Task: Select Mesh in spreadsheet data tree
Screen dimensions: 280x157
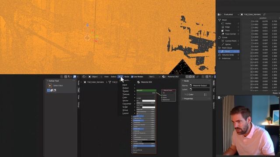Action: (x=224, y=20)
